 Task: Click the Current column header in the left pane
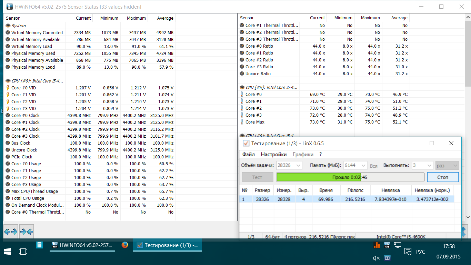[x=79, y=18]
